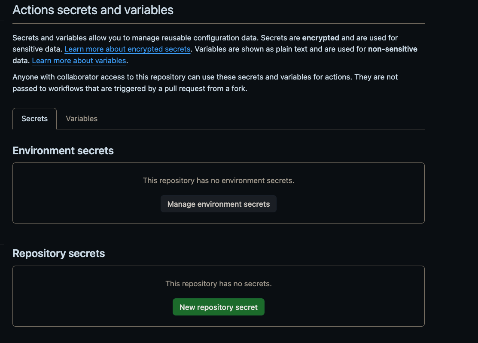This screenshot has width=478, height=343.
Task: Click 'This repository has no secrets.' message
Action: click(x=218, y=284)
